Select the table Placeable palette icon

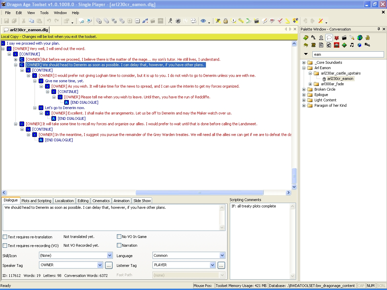point(306,45)
